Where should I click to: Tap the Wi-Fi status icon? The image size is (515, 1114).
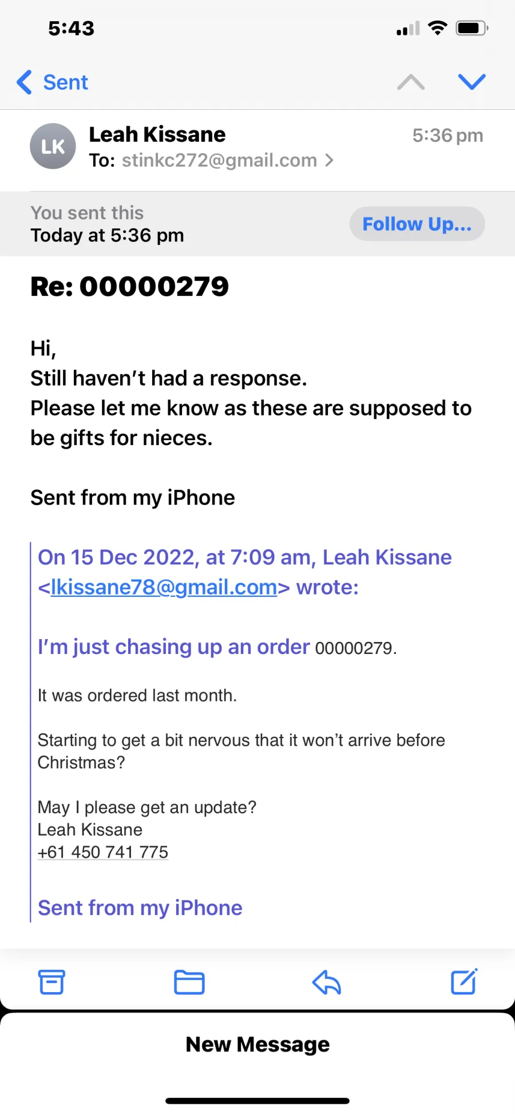point(438,28)
